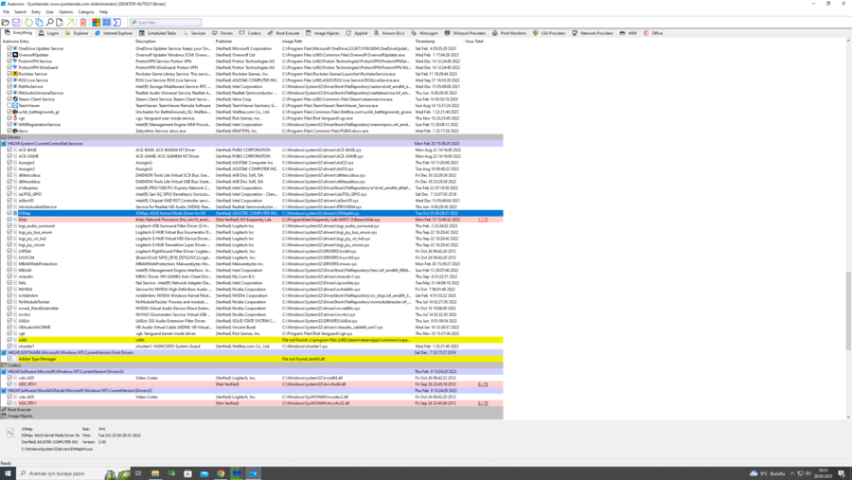Jump to entry with the green arrow icon

(70, 23)
